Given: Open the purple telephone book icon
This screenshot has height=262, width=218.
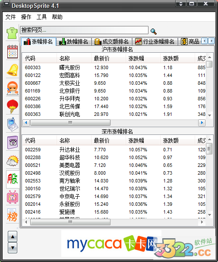Looking at the screenshot, I should [x=13, y=143].
